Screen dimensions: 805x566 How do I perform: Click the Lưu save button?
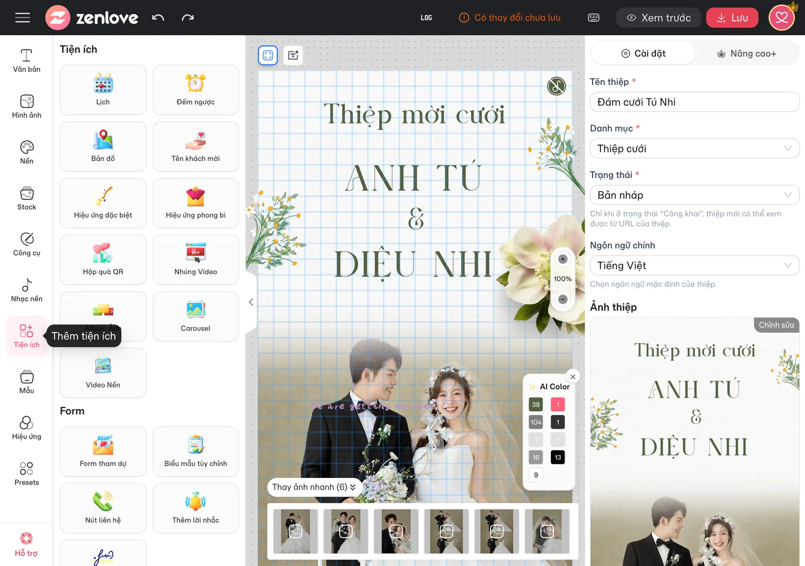click(732, 18)
